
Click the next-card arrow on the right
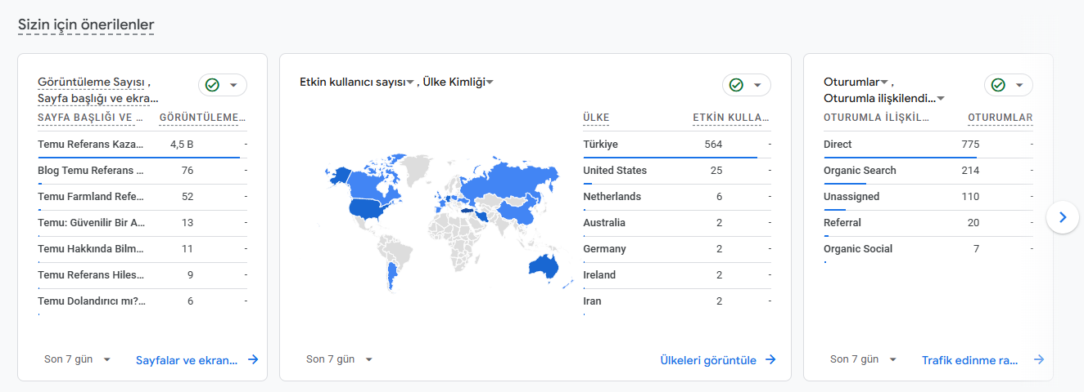coord(1063,217)
